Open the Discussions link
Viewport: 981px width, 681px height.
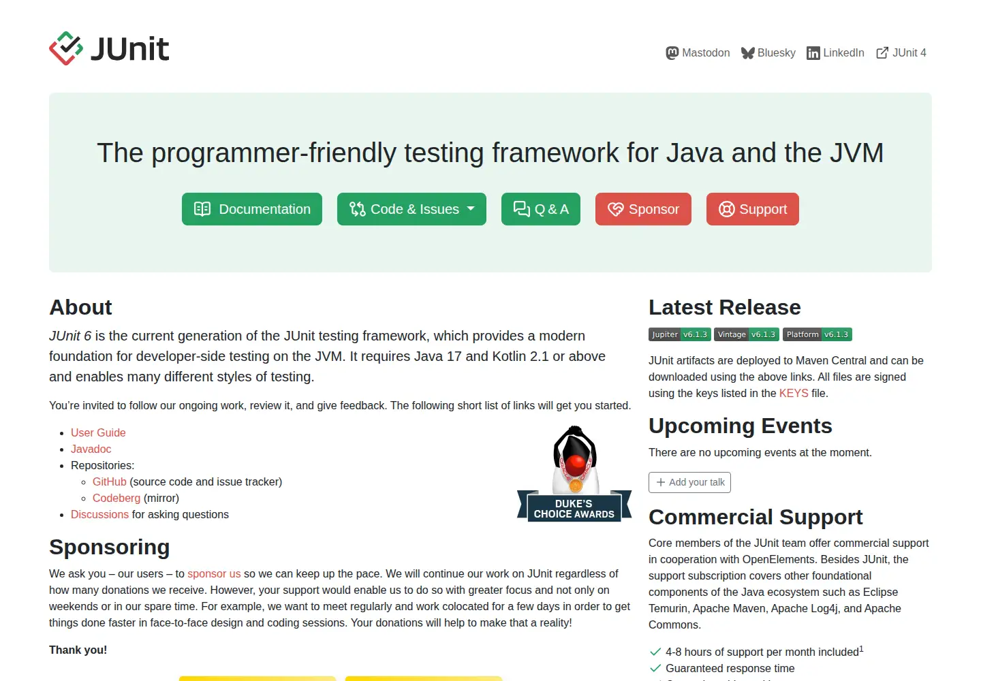coord(99,514)
